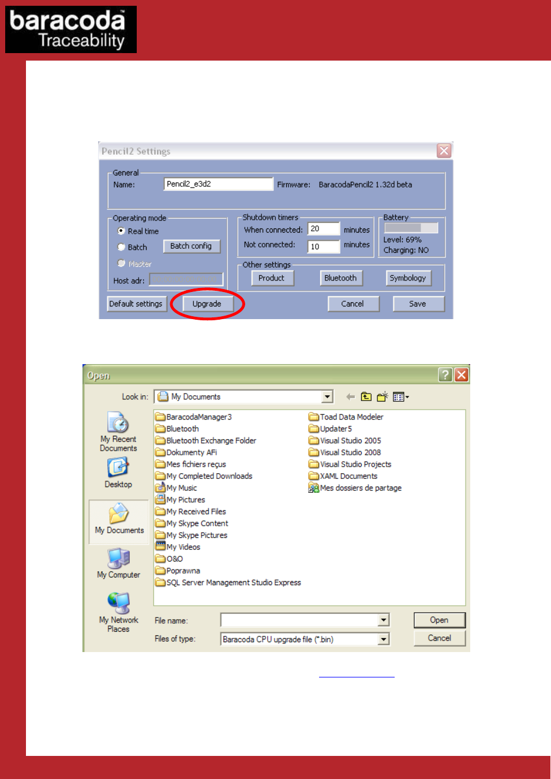Select Visual Studio Projects folder
551x779 pixels.
(350, 465)
